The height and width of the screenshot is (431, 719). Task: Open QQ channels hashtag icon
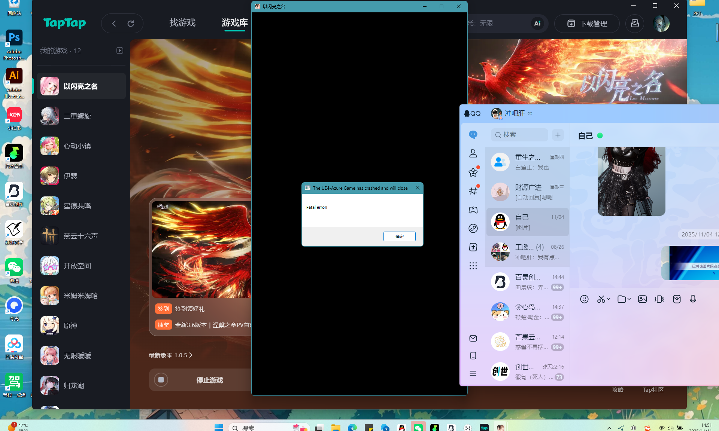(x=473, y=191)
